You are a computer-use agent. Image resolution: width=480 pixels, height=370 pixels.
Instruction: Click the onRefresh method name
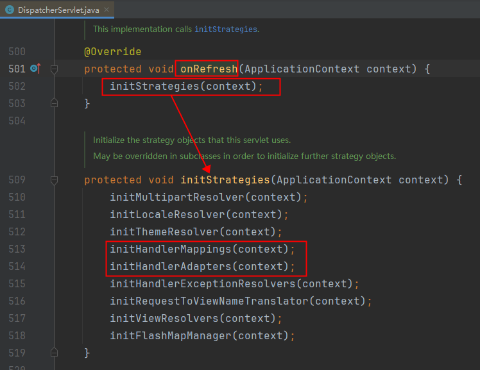coord(209,69)
